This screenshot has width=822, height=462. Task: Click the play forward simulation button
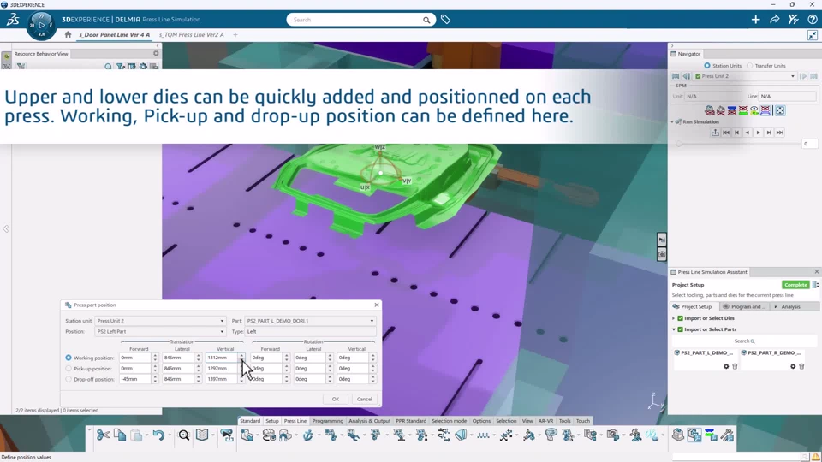point(758,133)
